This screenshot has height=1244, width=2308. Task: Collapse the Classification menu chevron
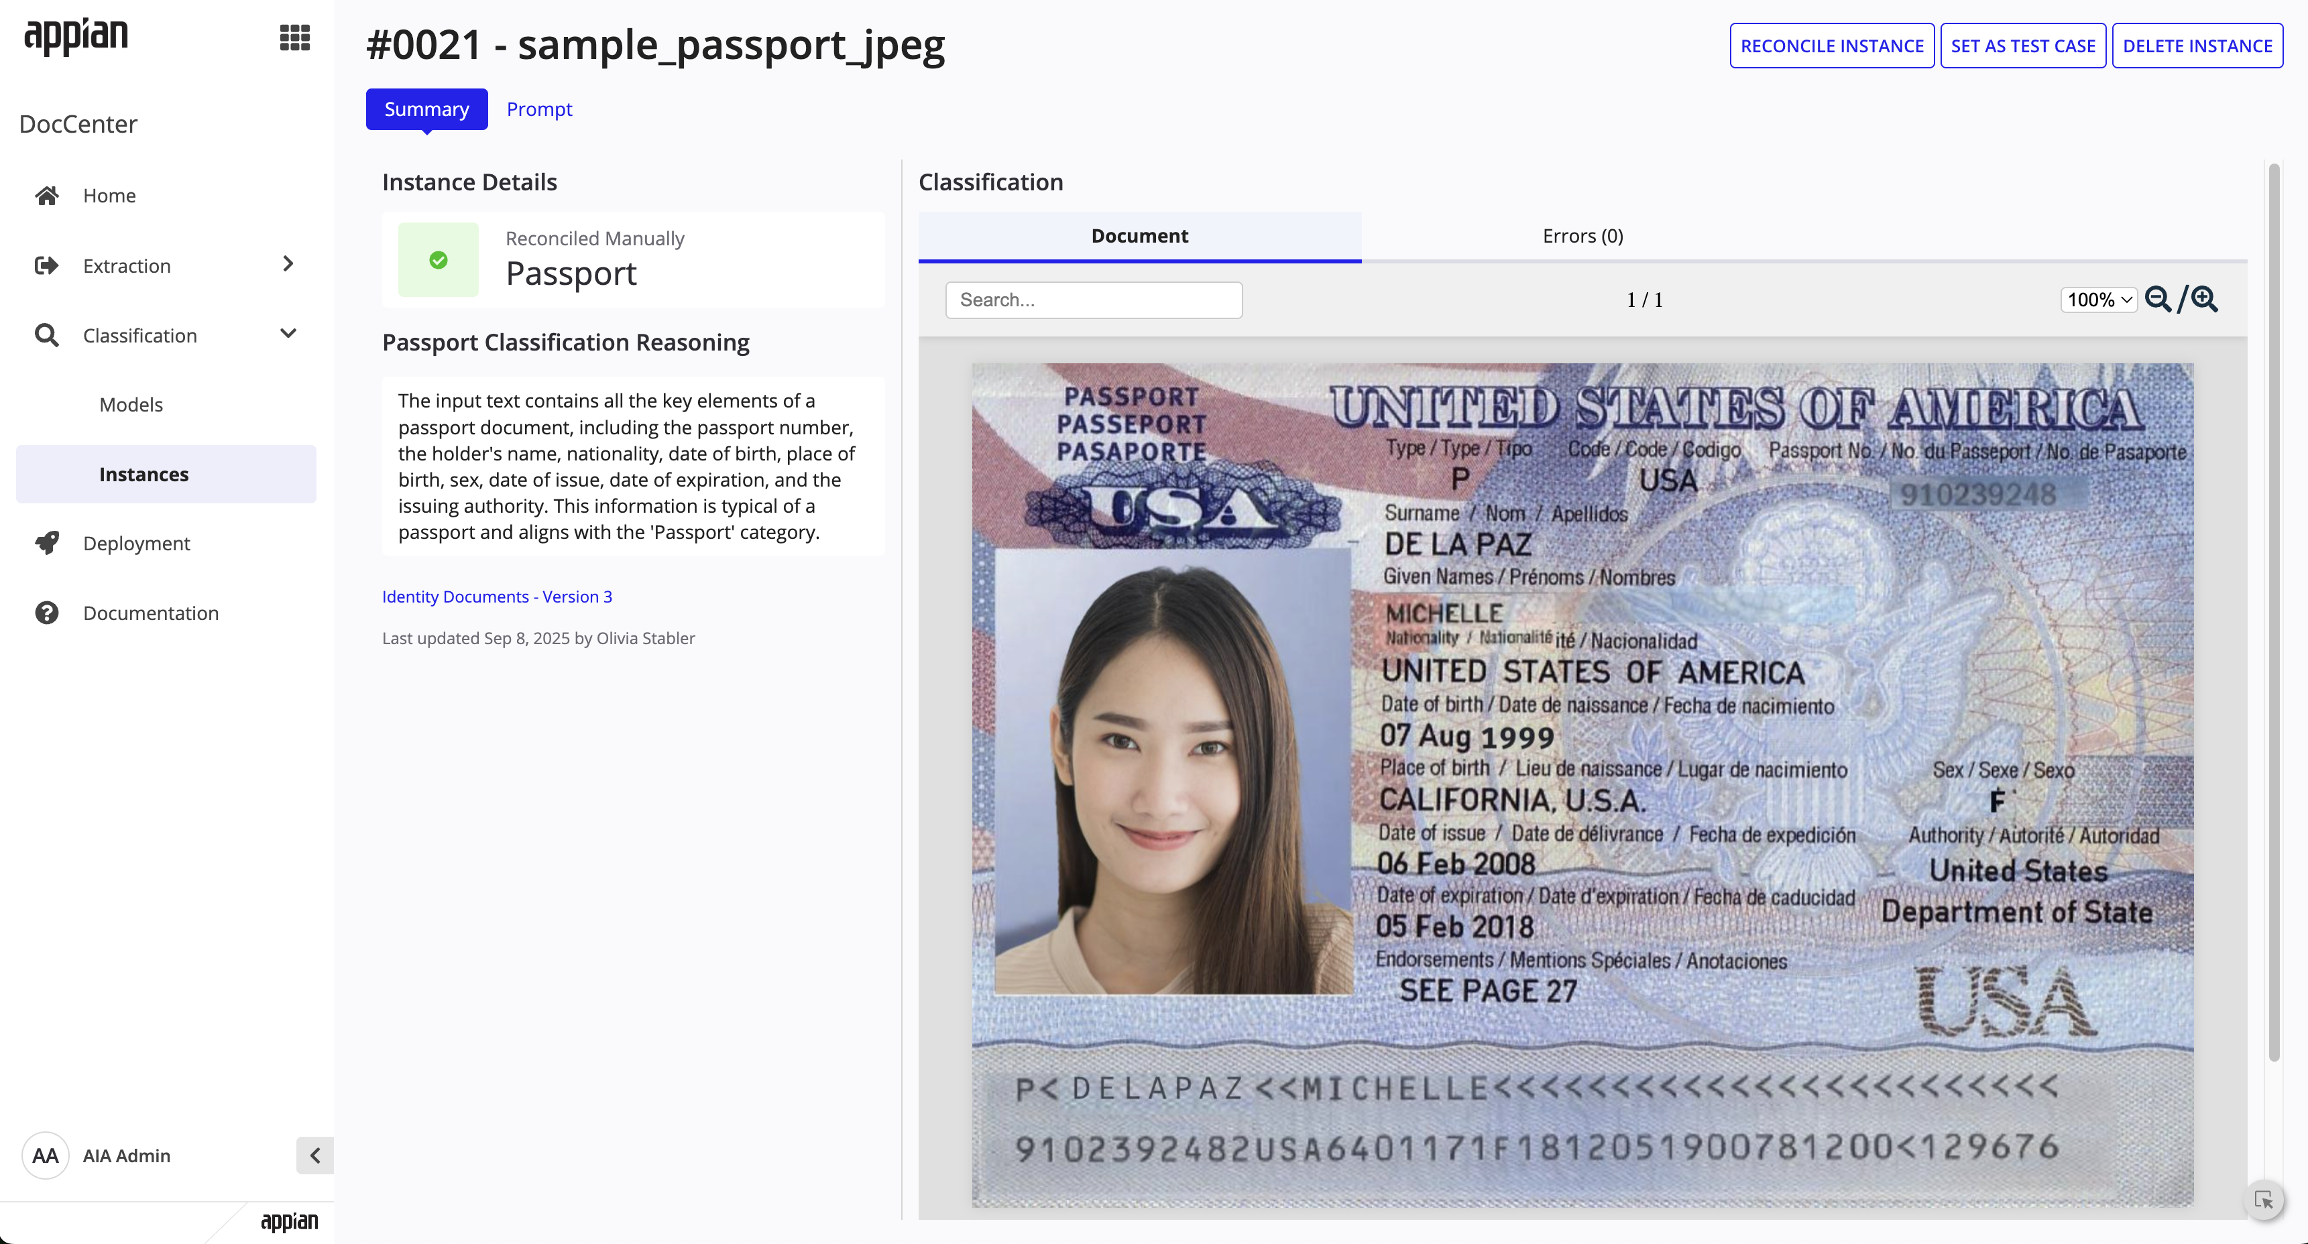tap(288, 333)
